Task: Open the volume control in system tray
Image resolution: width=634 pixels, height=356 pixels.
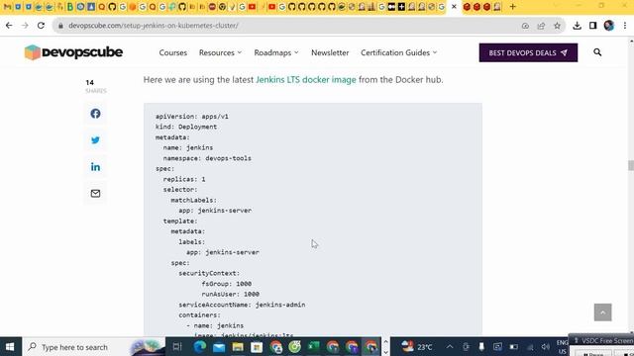Action: (x=546, y=347)
